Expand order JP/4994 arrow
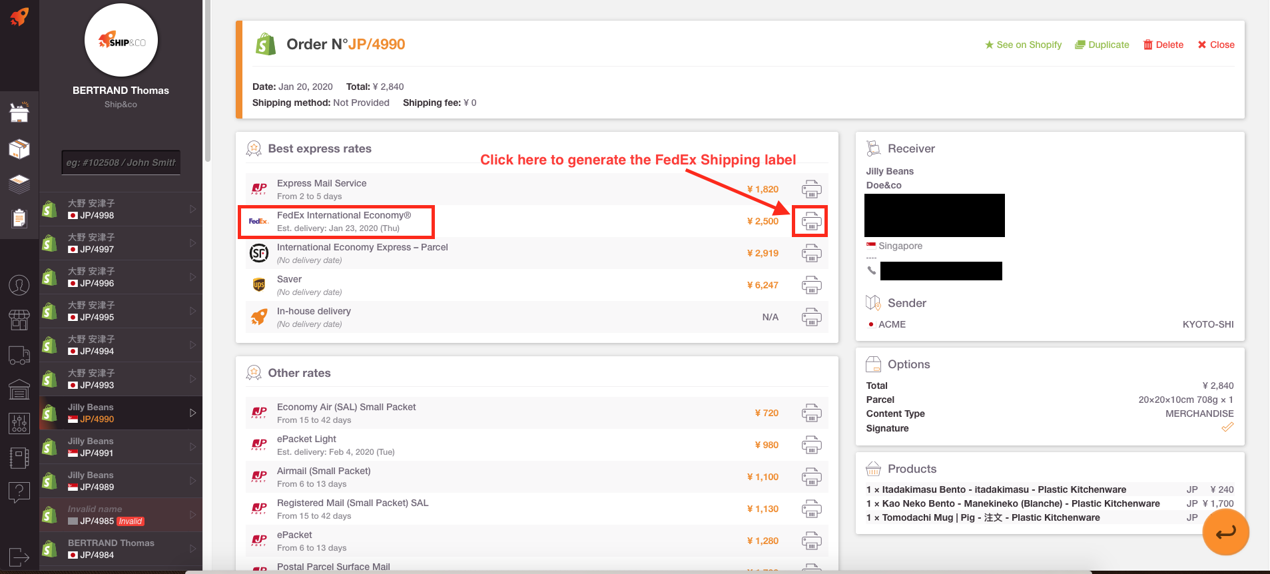Image resolution: width=1270 pixels, height=574 pixels. point(192,345)
